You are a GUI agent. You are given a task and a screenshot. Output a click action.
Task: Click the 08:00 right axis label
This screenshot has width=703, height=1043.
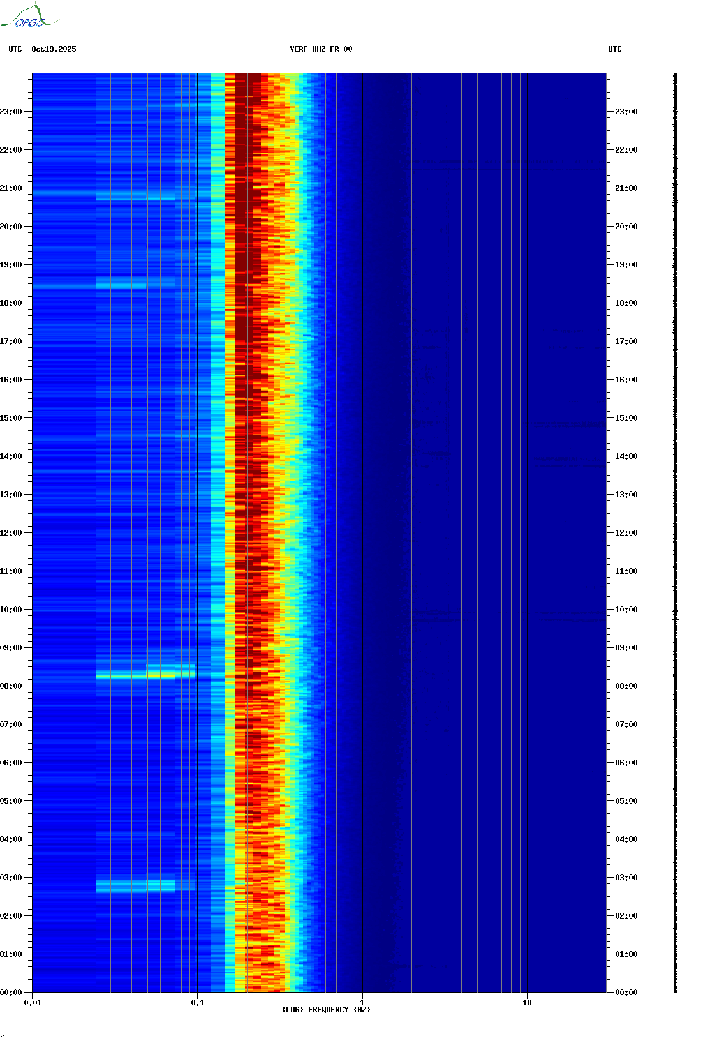point(626,686)
